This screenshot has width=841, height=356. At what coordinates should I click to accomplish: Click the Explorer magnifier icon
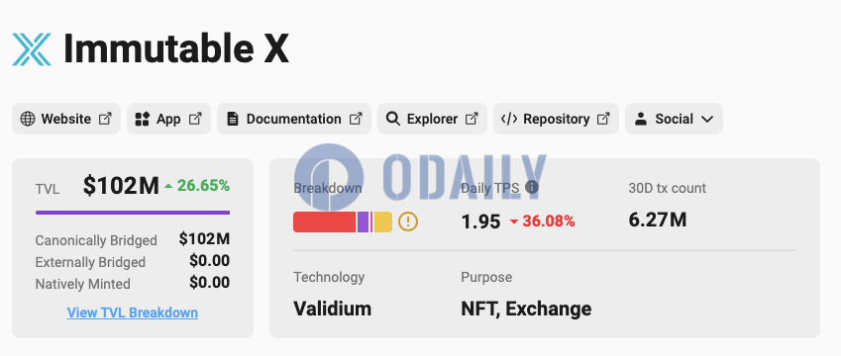click(x=392, y=119)
